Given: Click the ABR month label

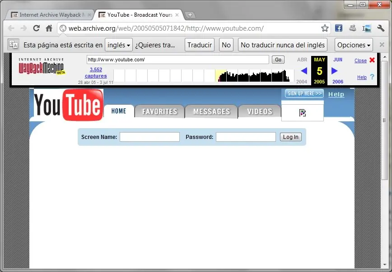Looking at the screenshot, I should click(302, 60).
